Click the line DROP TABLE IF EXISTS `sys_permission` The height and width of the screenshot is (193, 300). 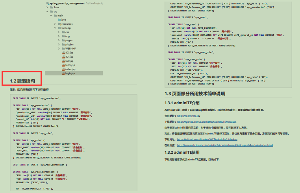pyautogui.click(x=37, y=98)
